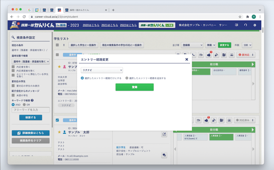Viewport: 274px width, 170px height.
Task: Expand サンプル太郎's 総合職 header arrow
Action: (253, 130)
